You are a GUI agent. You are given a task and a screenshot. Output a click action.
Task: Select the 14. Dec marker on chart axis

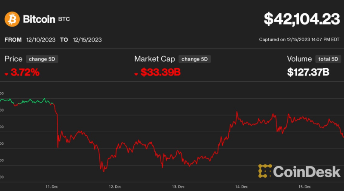241,187
